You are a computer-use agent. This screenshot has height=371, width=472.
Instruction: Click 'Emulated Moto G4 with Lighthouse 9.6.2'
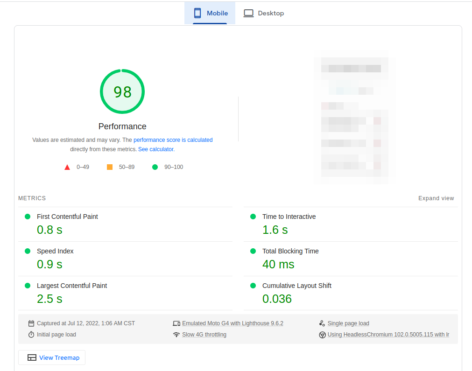(x=232, y=323)
